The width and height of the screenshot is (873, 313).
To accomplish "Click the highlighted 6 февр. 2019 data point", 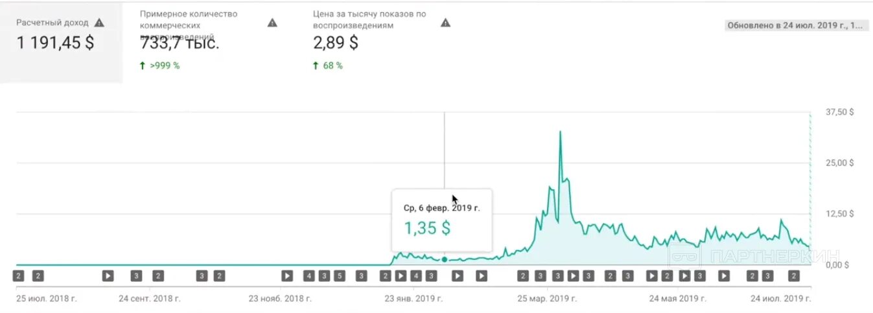I will click(444, 259).
